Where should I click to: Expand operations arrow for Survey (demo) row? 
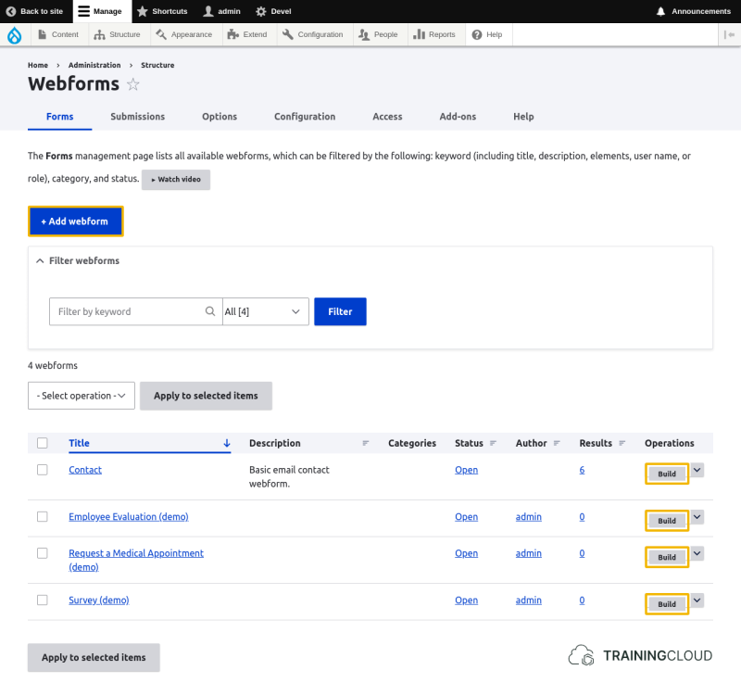697,600
